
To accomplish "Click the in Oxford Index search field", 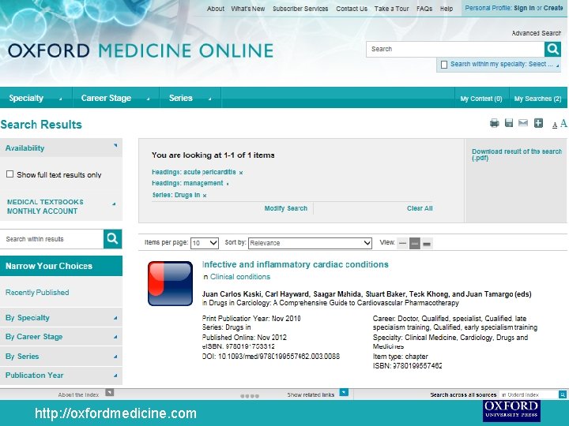I will pyautogui.click(x=529, y=395).
